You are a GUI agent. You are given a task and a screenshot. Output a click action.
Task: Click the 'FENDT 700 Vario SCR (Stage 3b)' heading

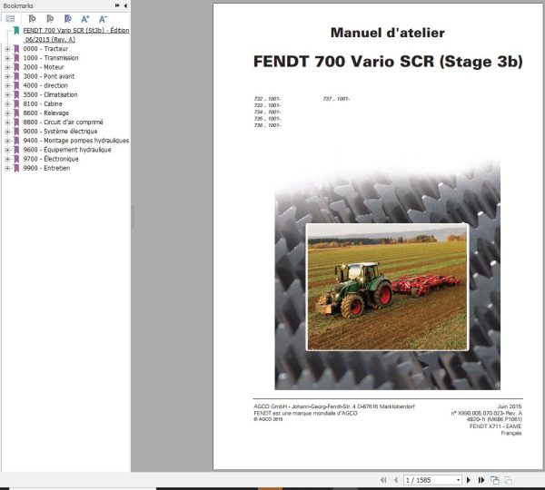(388, 62)
